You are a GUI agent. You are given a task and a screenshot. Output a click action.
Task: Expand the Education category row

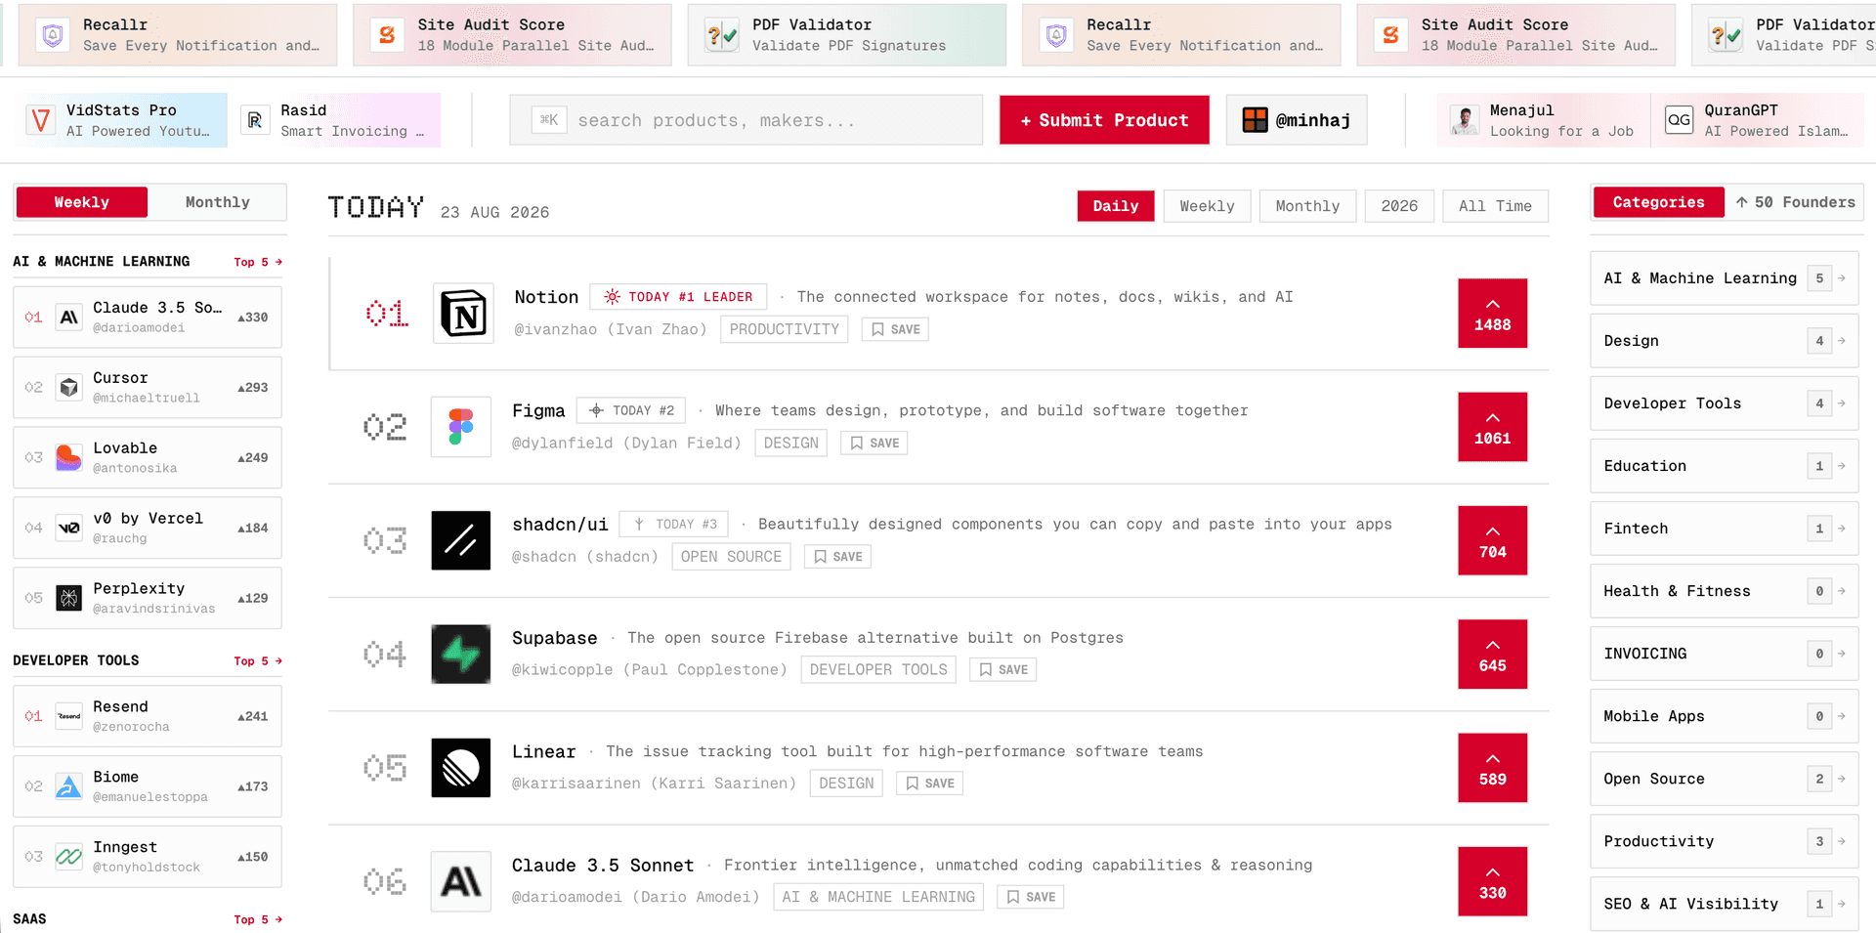pyautogui.click(x=1724, y=466)
